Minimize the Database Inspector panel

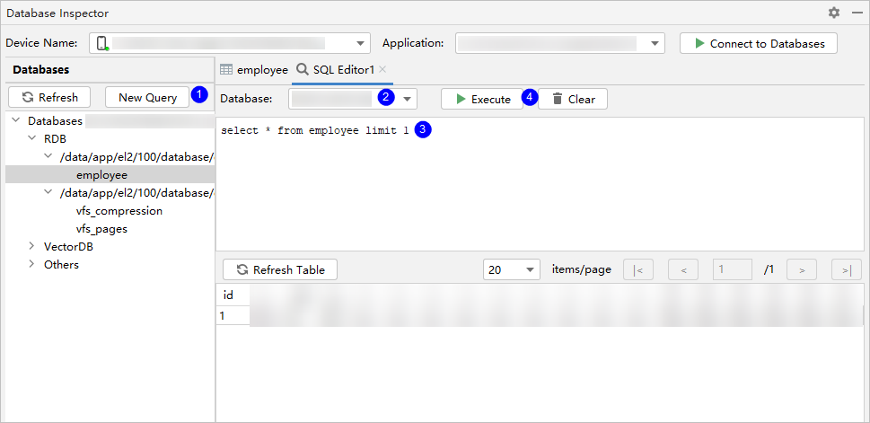point(857,13)
